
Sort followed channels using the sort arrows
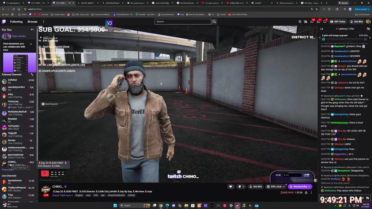click(32, 75)
